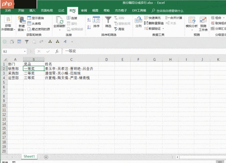Click the Refresh All (全部刷新) icon
The height and width of the screenshot is (163, 226).
pos(59,20)
